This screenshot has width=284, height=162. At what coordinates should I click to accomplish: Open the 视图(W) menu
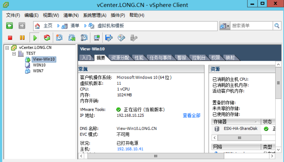click(x=51, y=15)
